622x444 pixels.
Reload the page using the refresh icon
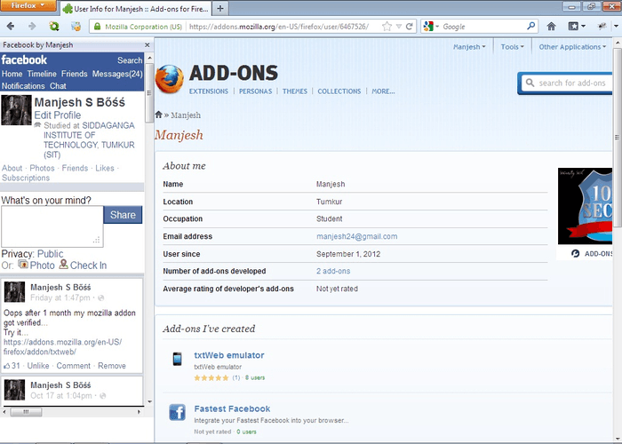pos(410,27)
